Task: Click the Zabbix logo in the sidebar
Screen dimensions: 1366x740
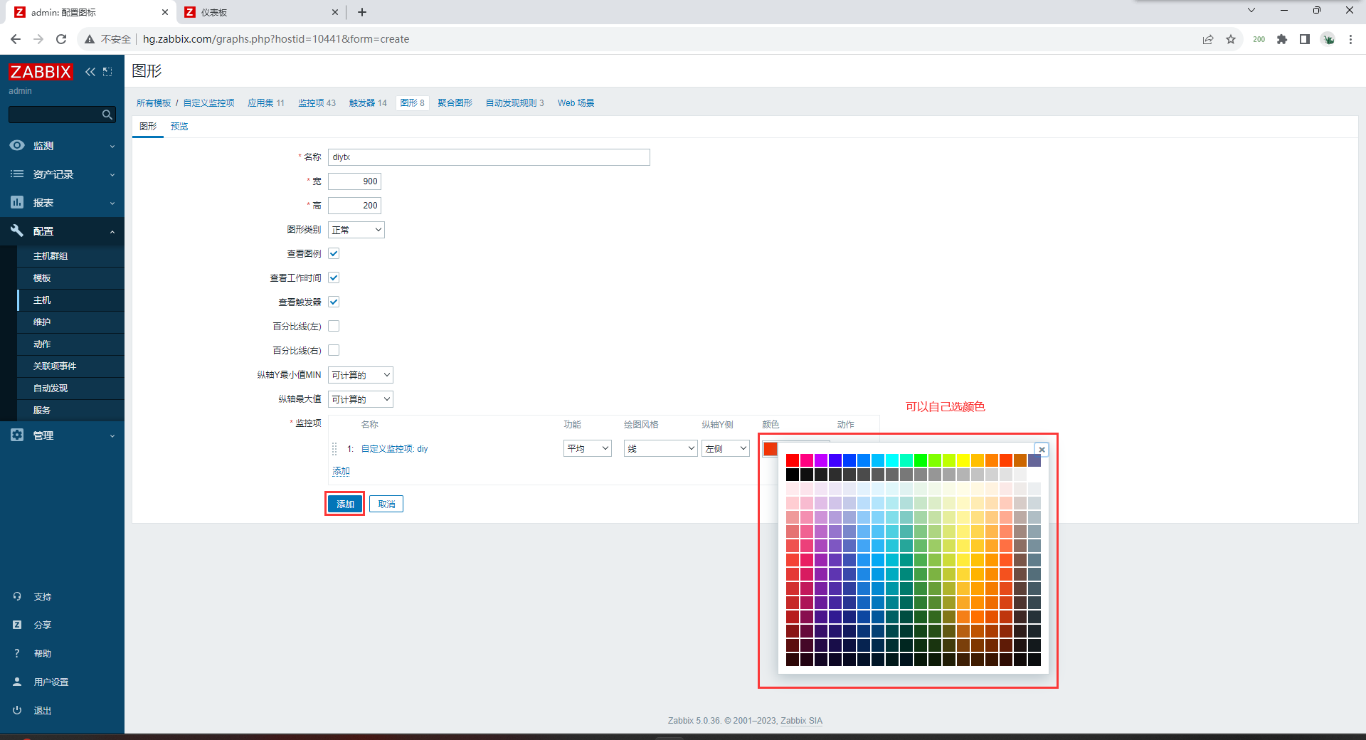Action: 41,72
